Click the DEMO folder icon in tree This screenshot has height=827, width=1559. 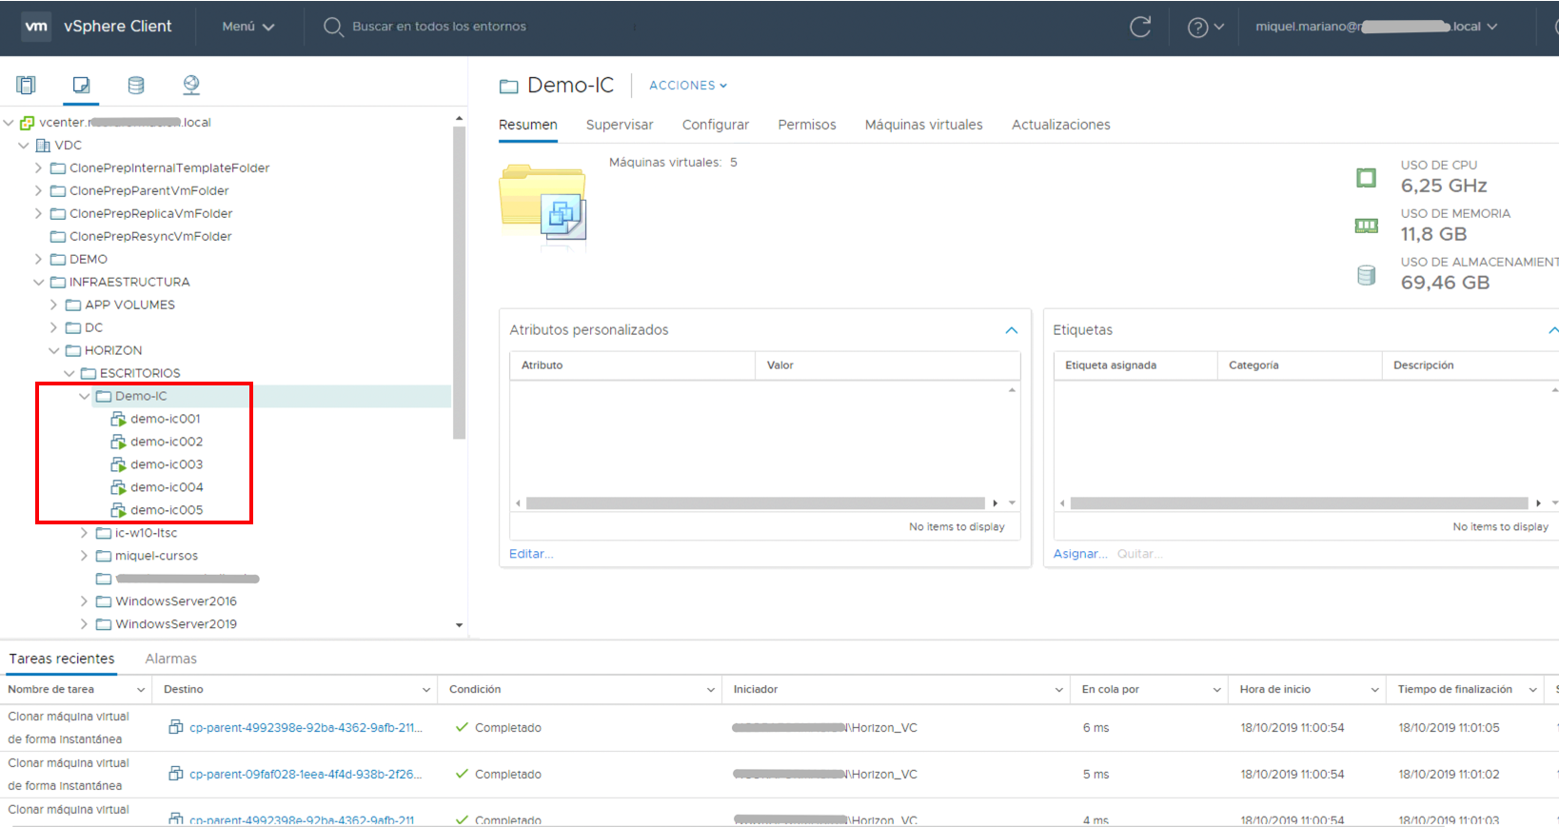click(58, 259)
